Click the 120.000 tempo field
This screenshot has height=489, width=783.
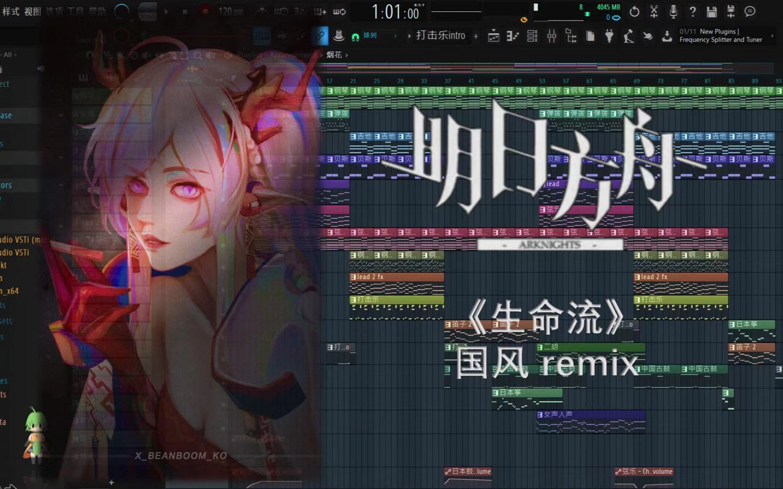click(x=231, y=11)
